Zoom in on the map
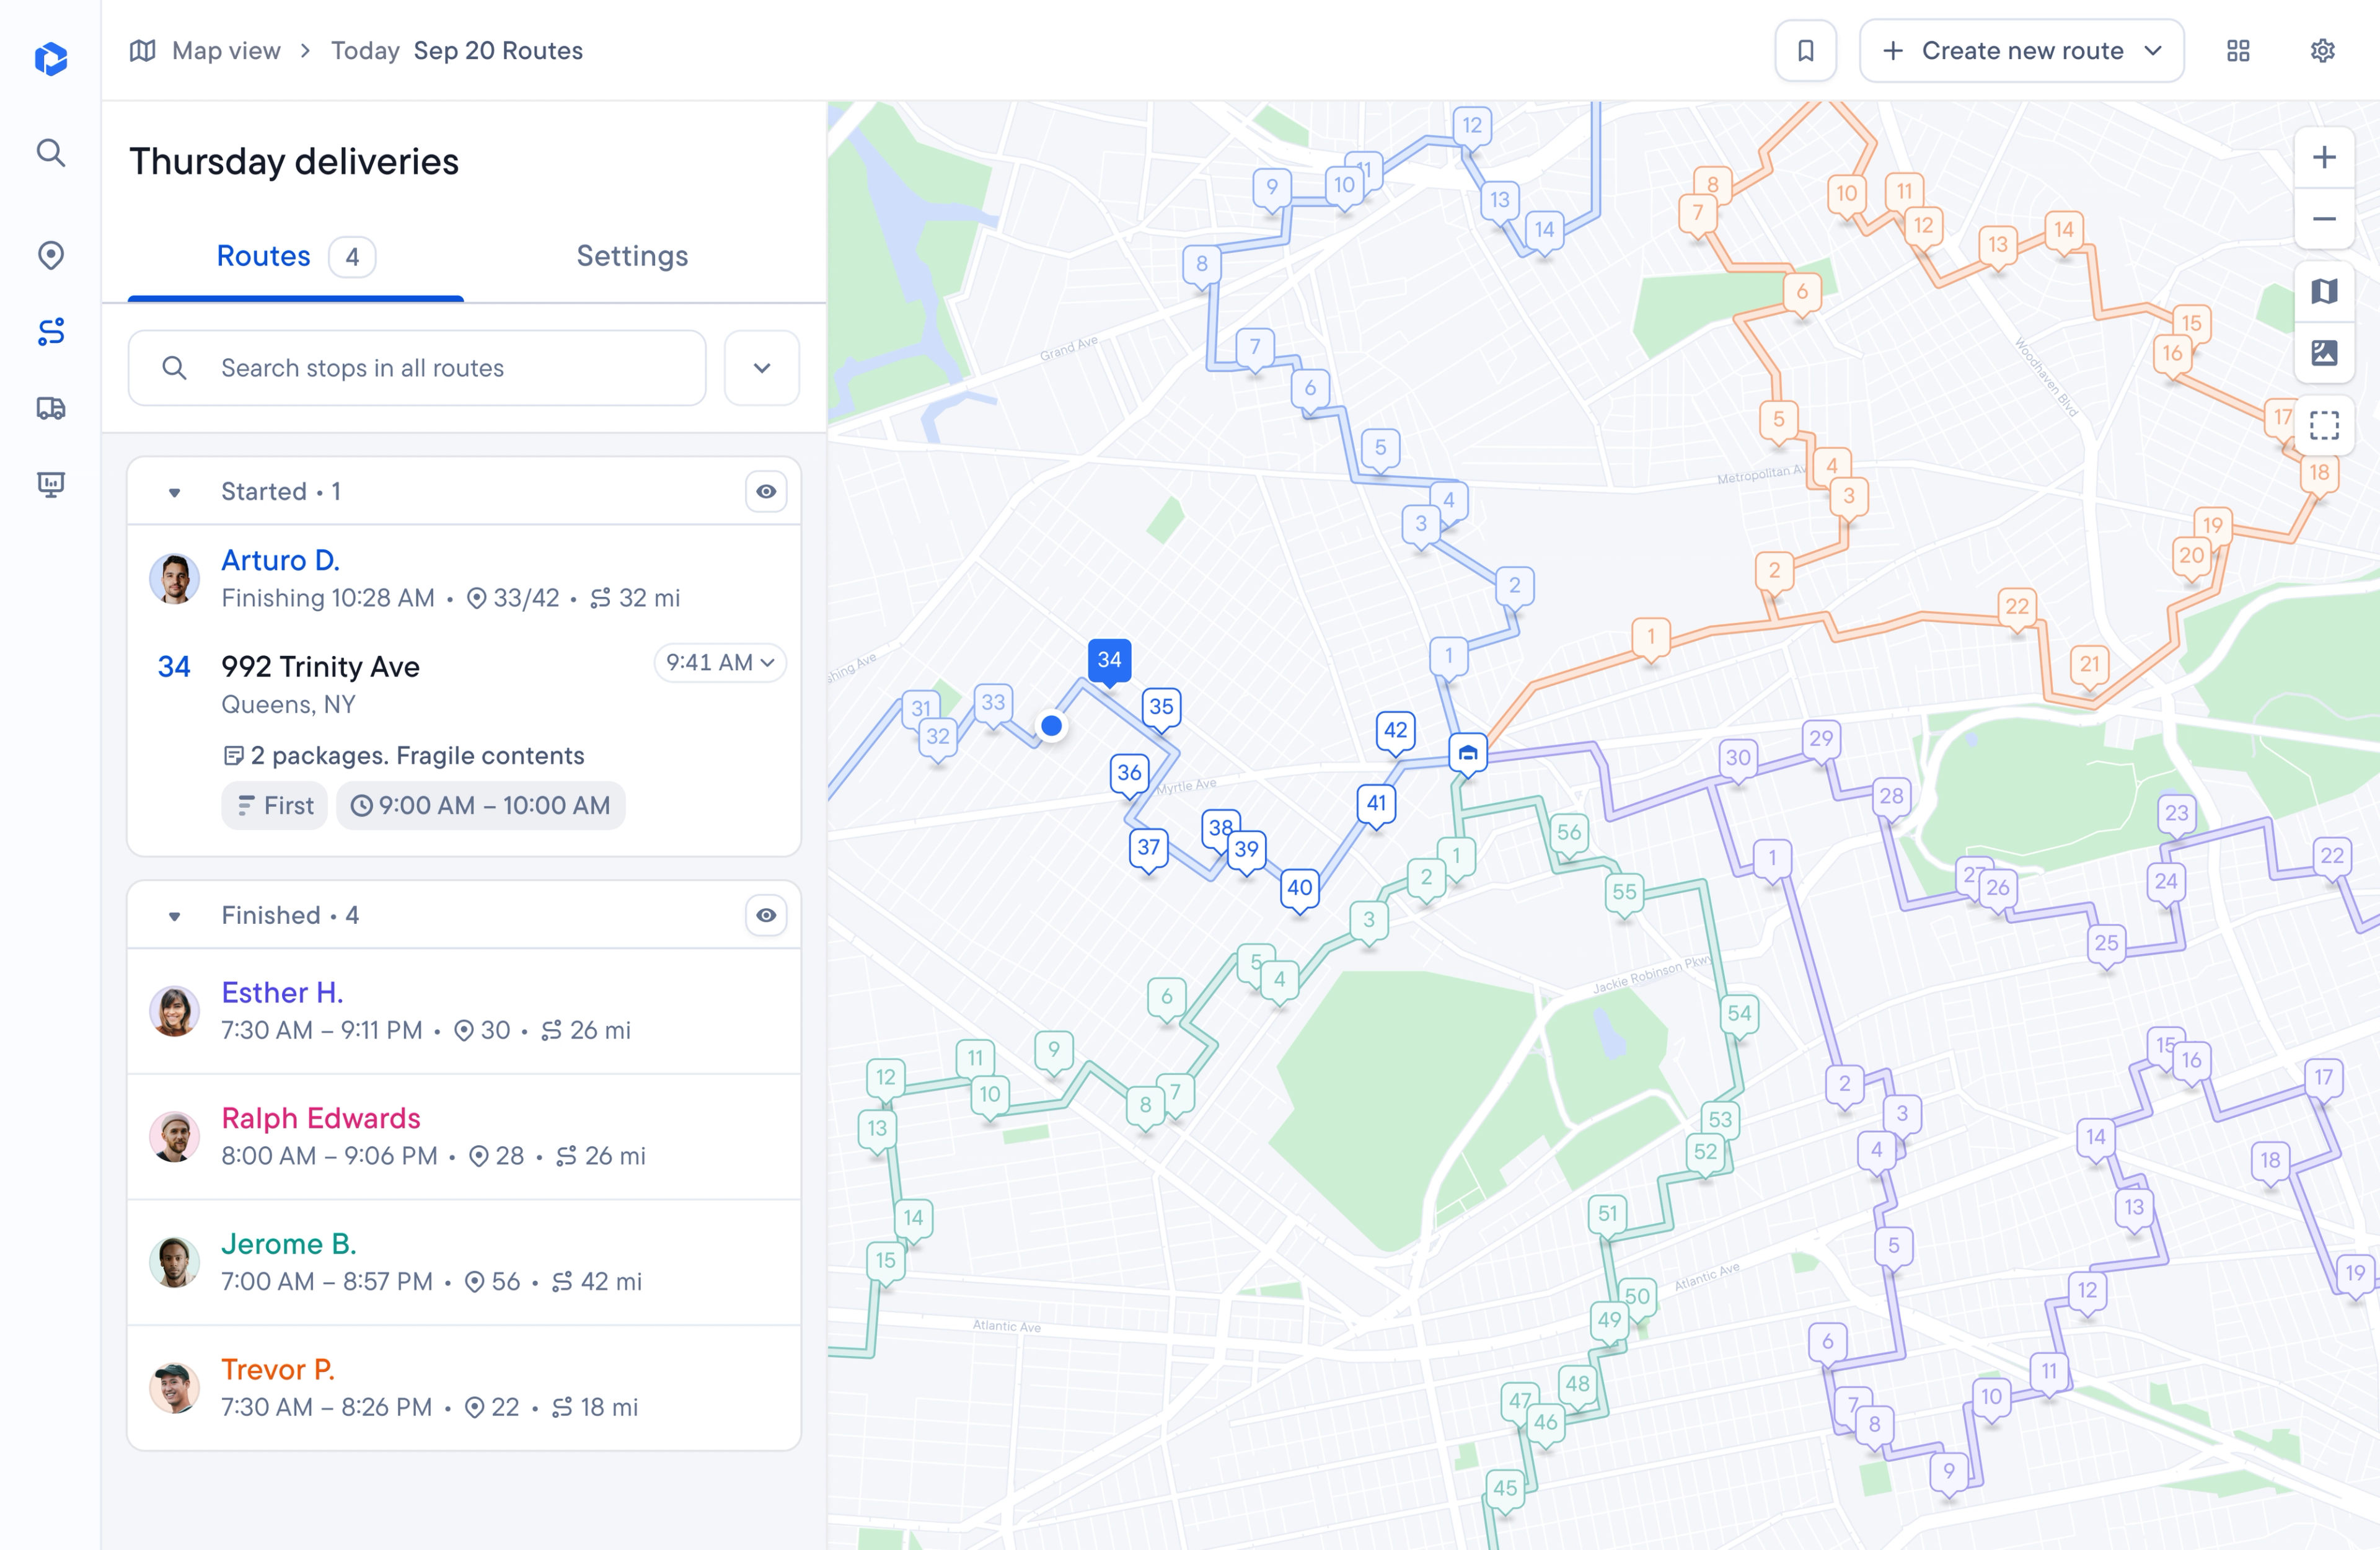This screenshot has height=1550, width=2380. [2324, 157]
